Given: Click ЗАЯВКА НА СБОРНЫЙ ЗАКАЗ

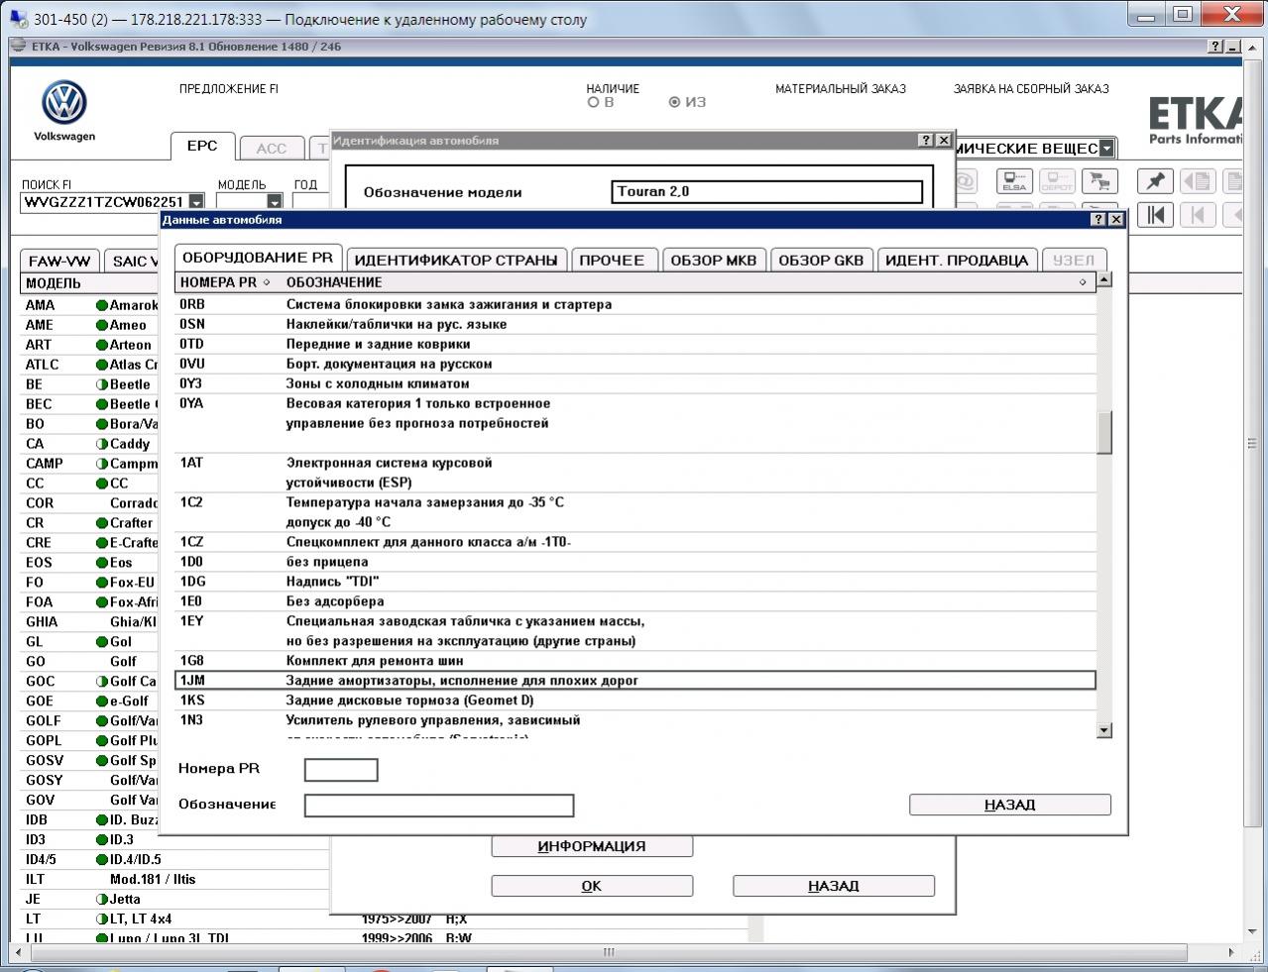Looking at the screenshot, I should 1031,88.
